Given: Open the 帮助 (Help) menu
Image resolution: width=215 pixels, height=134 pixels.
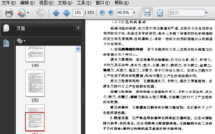Looking at the screenshot, I should point(121,3).
